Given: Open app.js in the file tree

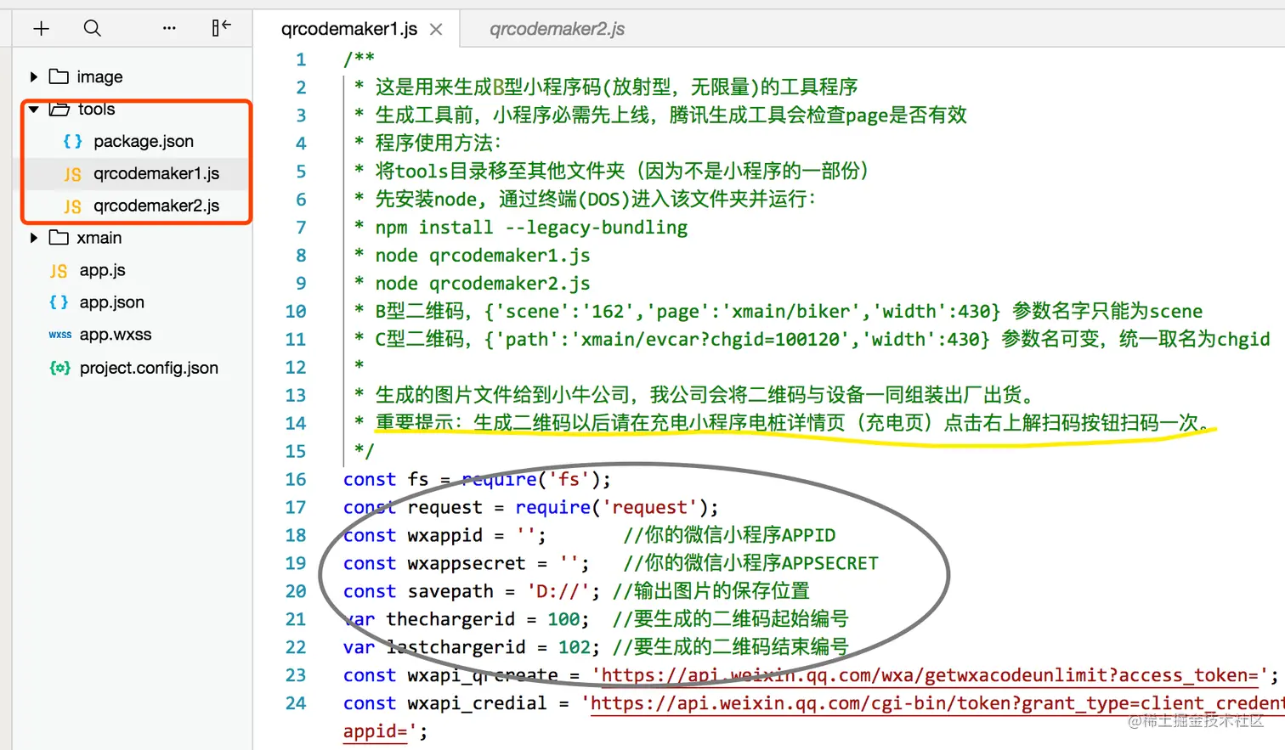Looking at the screenshot, I should (103, 270).
